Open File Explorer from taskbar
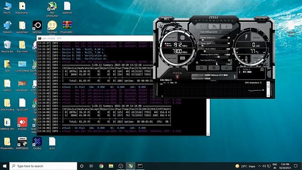The image size is (302, 170). 111,166
